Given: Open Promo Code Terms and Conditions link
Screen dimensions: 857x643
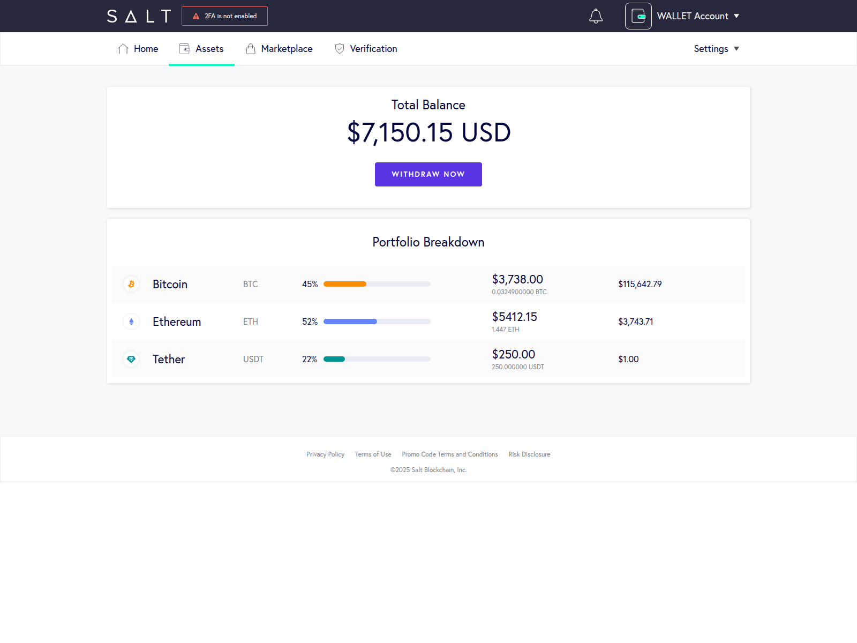Looking at the screenshot, I should tap(450, 454).
